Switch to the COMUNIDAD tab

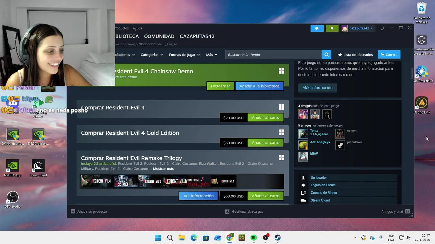(x=159, y=36)
